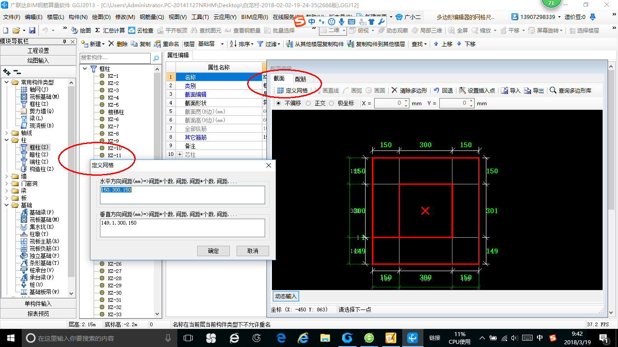The width and height of the screenshot is (618, 347).
Task: Click 设置插入点 tool
Action: coord(477,90)
